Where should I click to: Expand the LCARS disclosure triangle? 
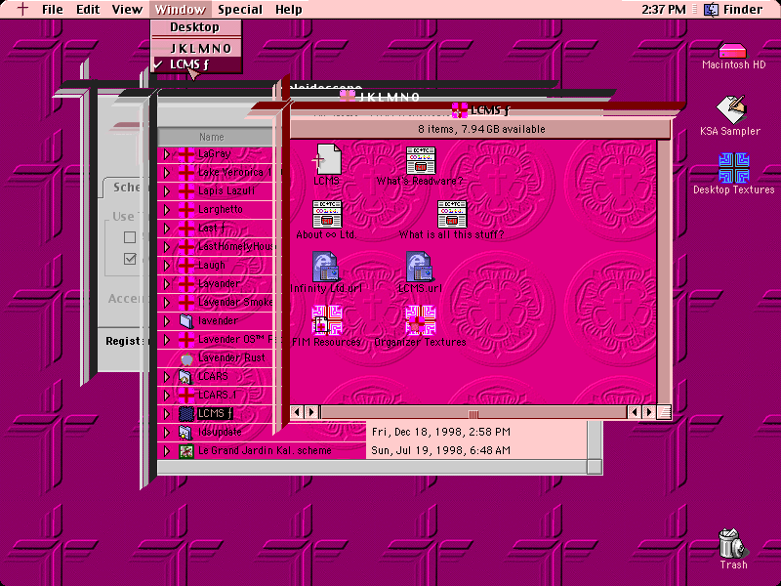point(167,377)
